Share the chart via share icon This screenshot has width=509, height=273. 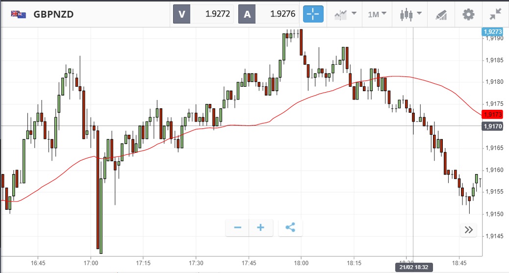click(290, 227)
